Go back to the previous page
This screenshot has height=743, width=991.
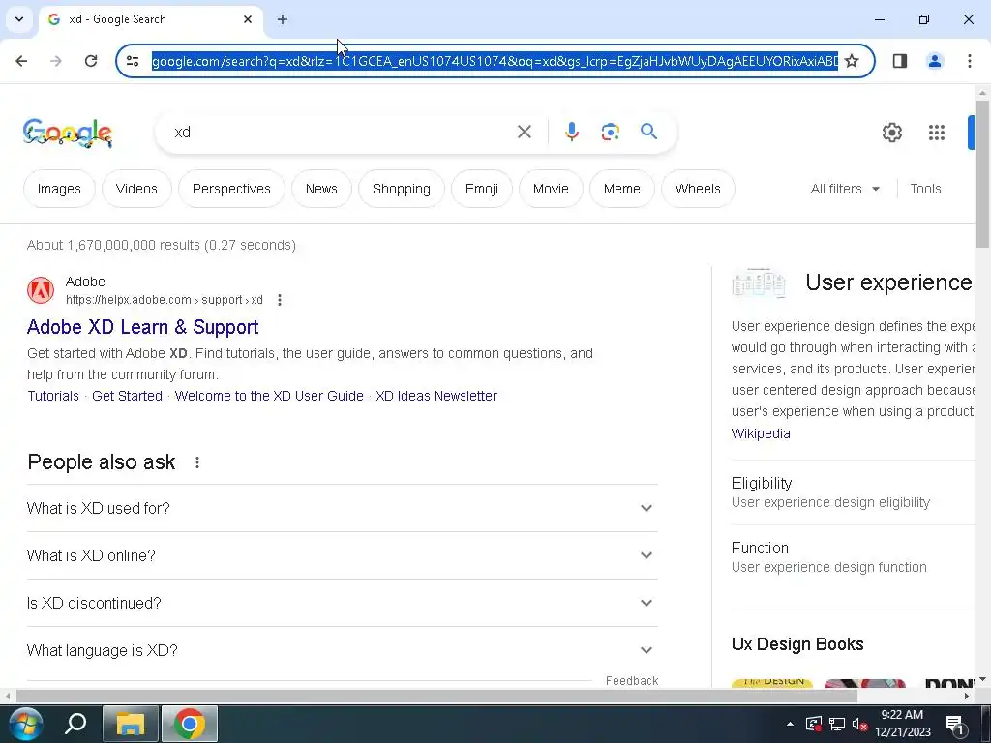click(21, 61)
